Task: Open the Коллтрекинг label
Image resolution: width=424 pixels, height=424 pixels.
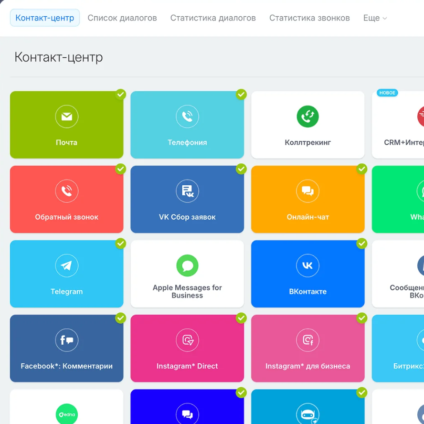Action: (307, 142)
